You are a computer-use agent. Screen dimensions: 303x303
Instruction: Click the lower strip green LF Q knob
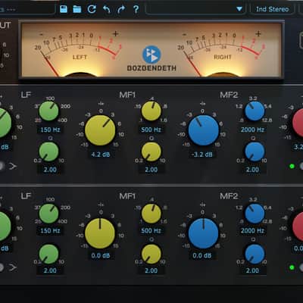pyautogui.click(x=48, y=255)
